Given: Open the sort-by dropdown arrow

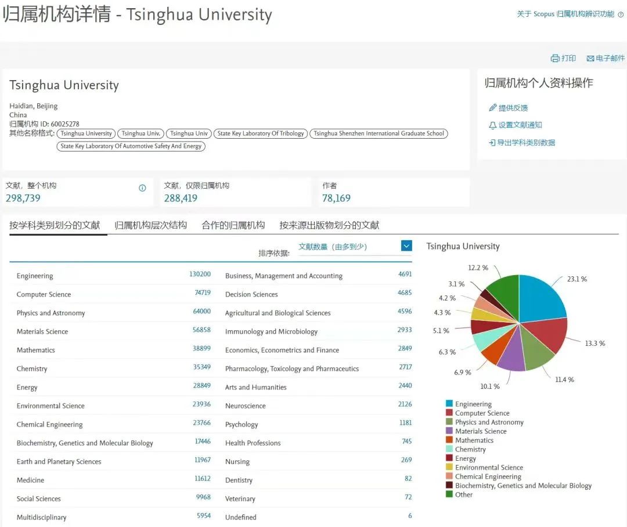Looking at the screenshot, I should (406, 246).
